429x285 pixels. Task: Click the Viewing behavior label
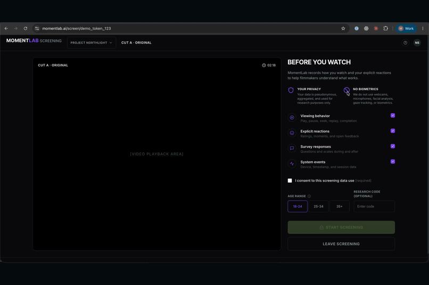pos(315,116)
